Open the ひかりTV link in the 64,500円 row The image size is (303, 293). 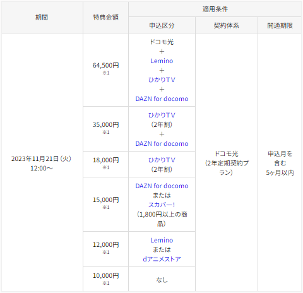click(162, 80)
